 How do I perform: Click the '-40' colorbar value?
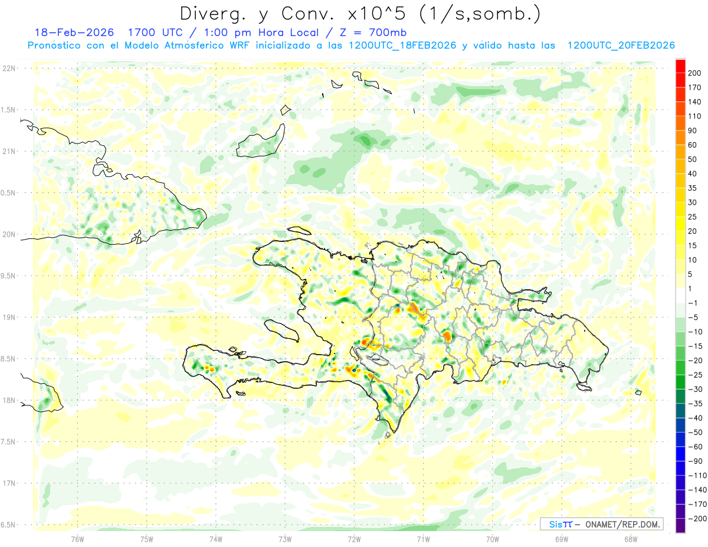[697, 418]
